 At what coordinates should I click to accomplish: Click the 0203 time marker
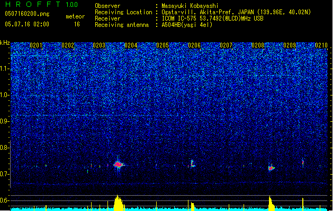(99, 45)
